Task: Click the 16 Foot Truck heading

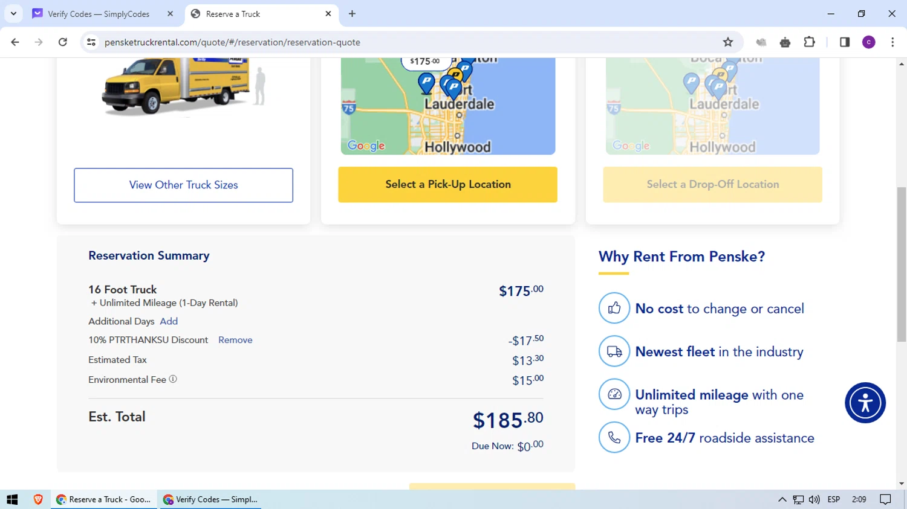Action: [x=122, y=290]
